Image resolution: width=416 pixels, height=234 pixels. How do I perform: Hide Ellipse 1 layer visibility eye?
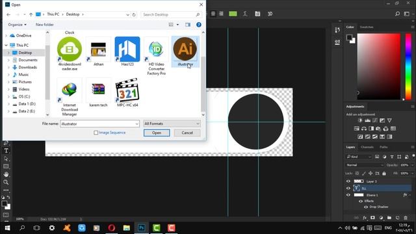coord(348,195)
